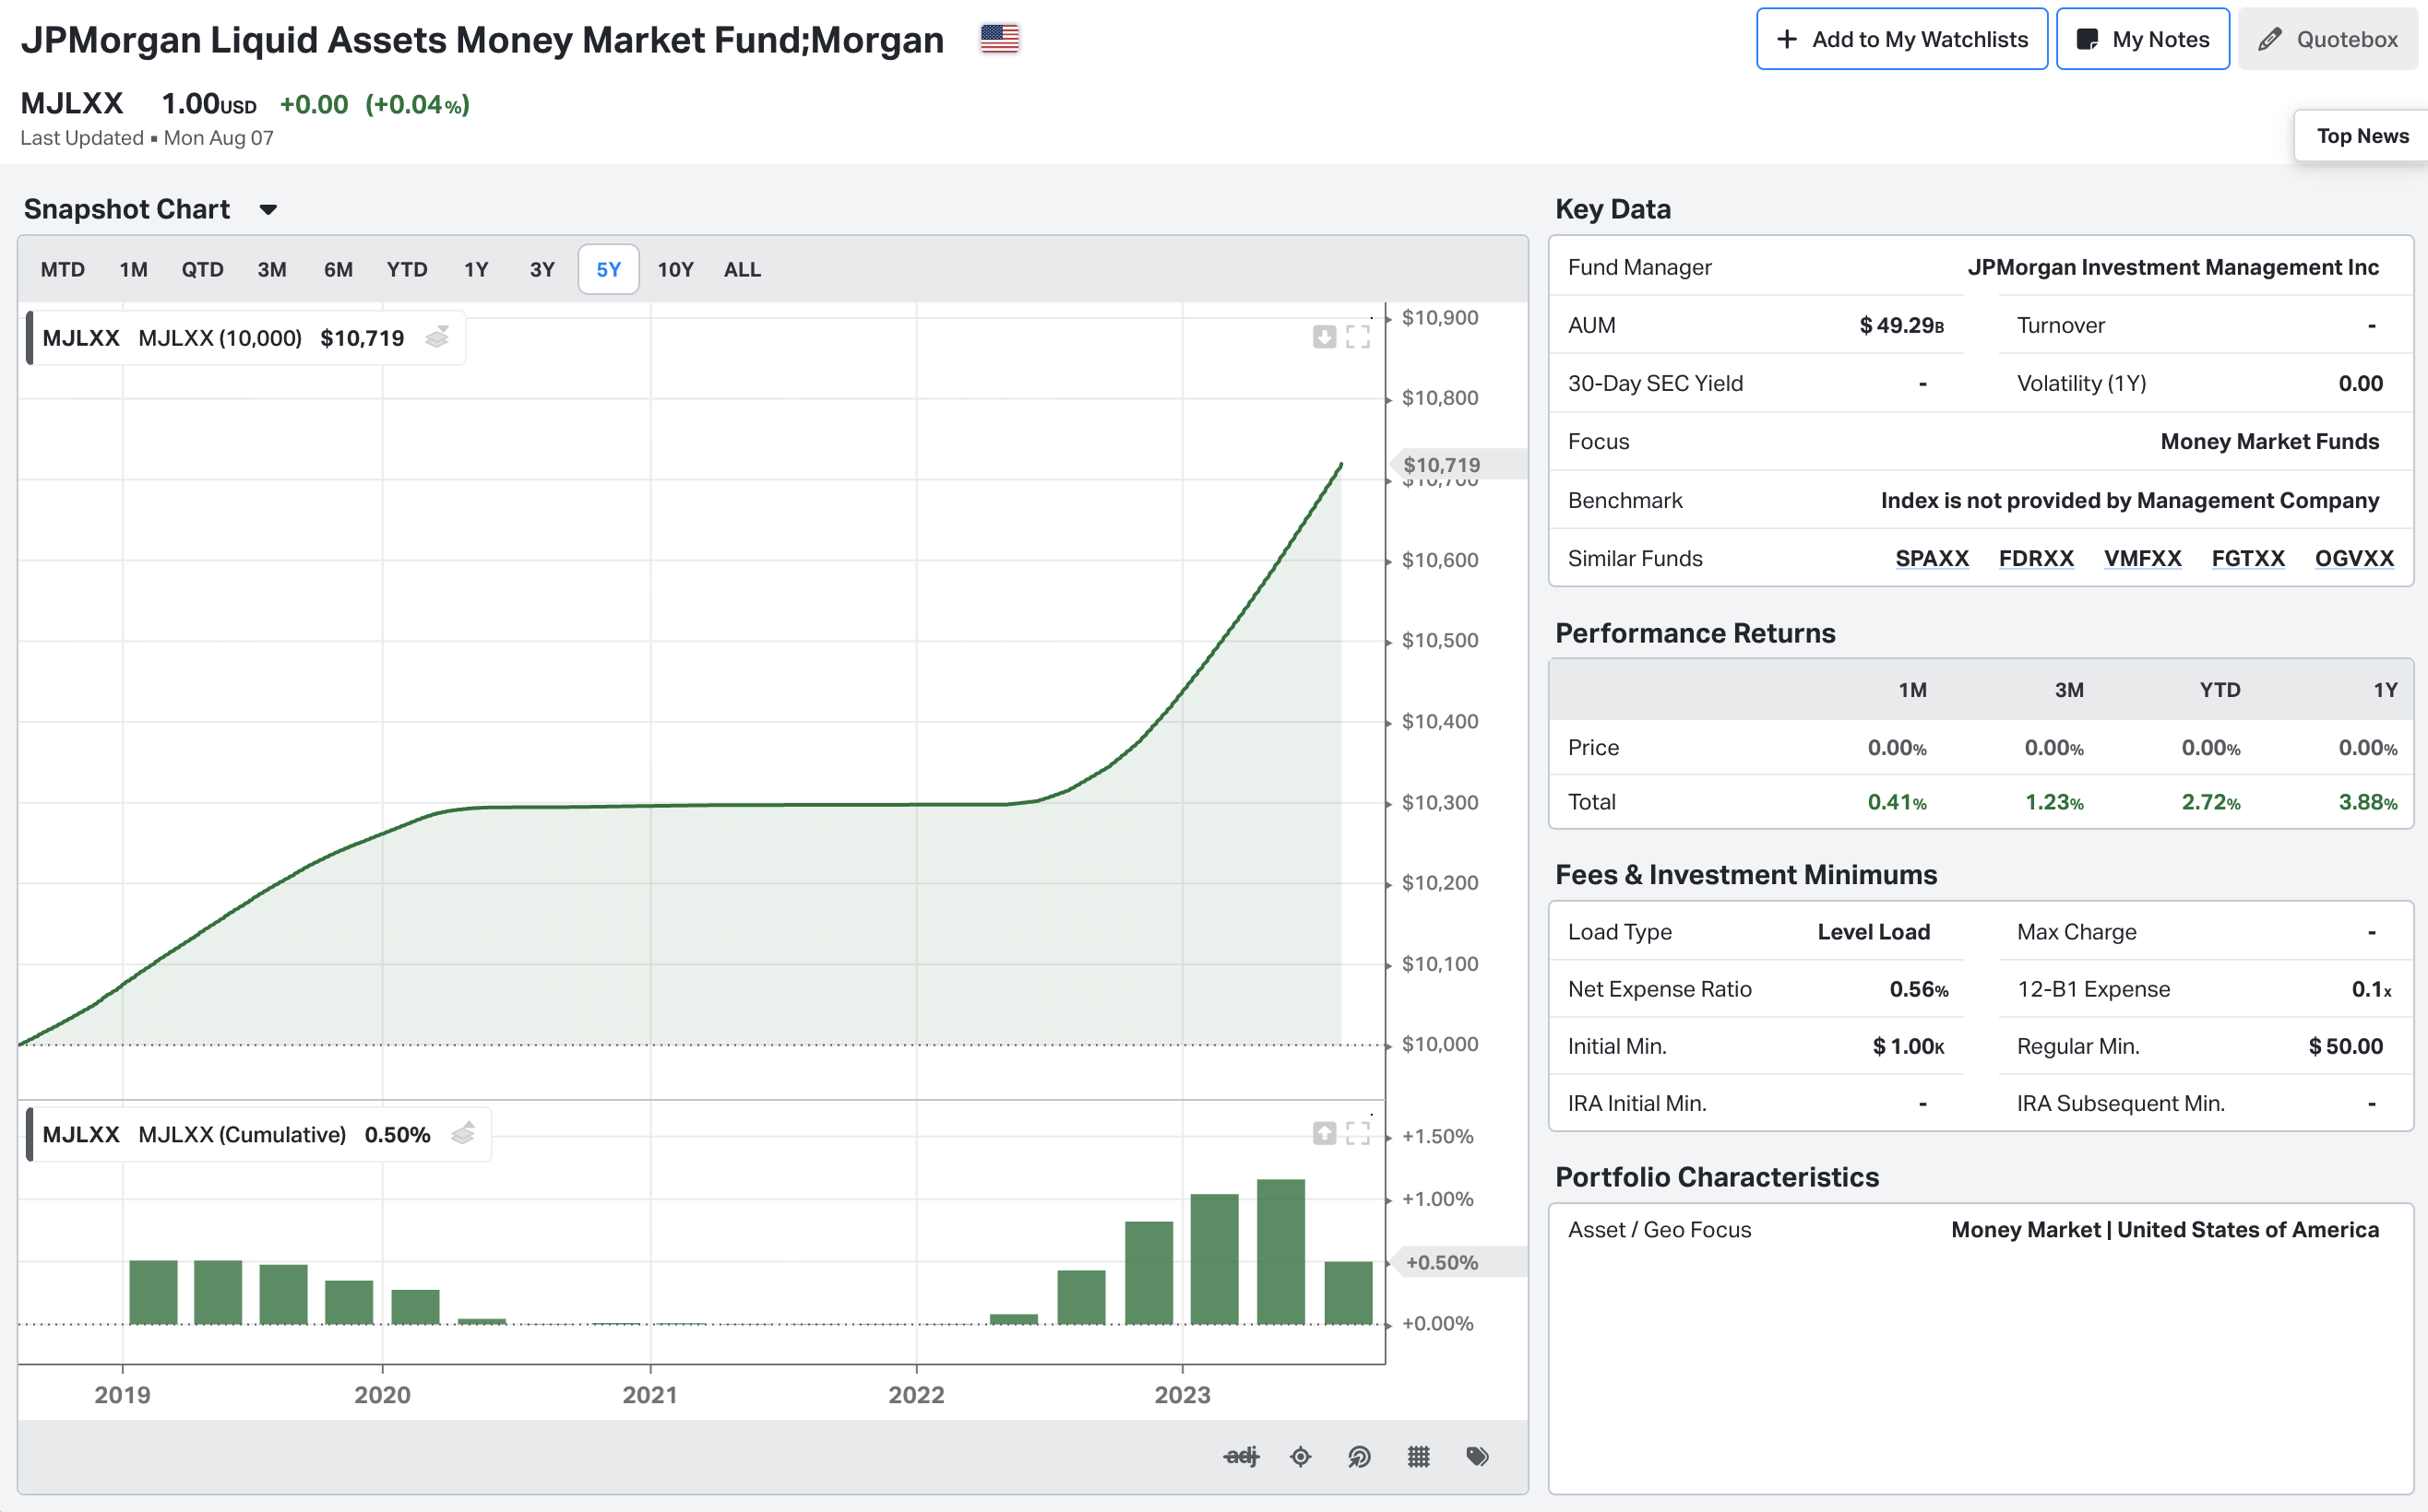Open similar fund OGVXX

pyautogui.click(x=2354, y=558)
